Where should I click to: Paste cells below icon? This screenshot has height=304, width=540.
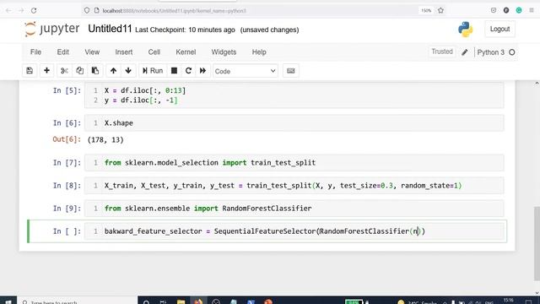pyautogui.click(x=95, y=71)
